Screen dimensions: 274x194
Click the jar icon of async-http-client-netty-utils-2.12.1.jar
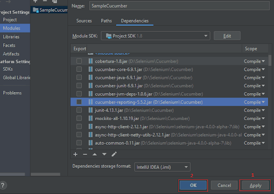pos(90,135)
